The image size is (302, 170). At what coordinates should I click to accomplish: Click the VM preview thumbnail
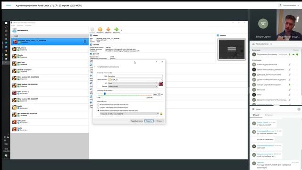(x=232, y=49)
